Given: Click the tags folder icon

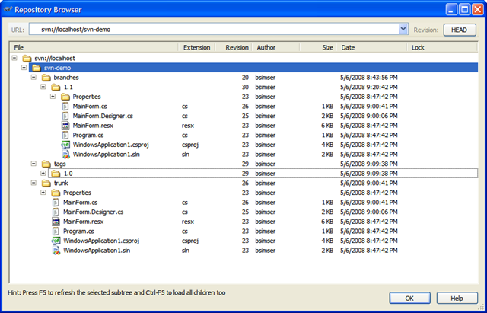Looking at the screenshot, I should (x=46, y=164).
